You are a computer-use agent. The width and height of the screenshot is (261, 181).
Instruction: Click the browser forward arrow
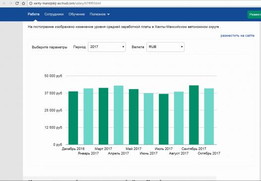(x=10, y=3)
